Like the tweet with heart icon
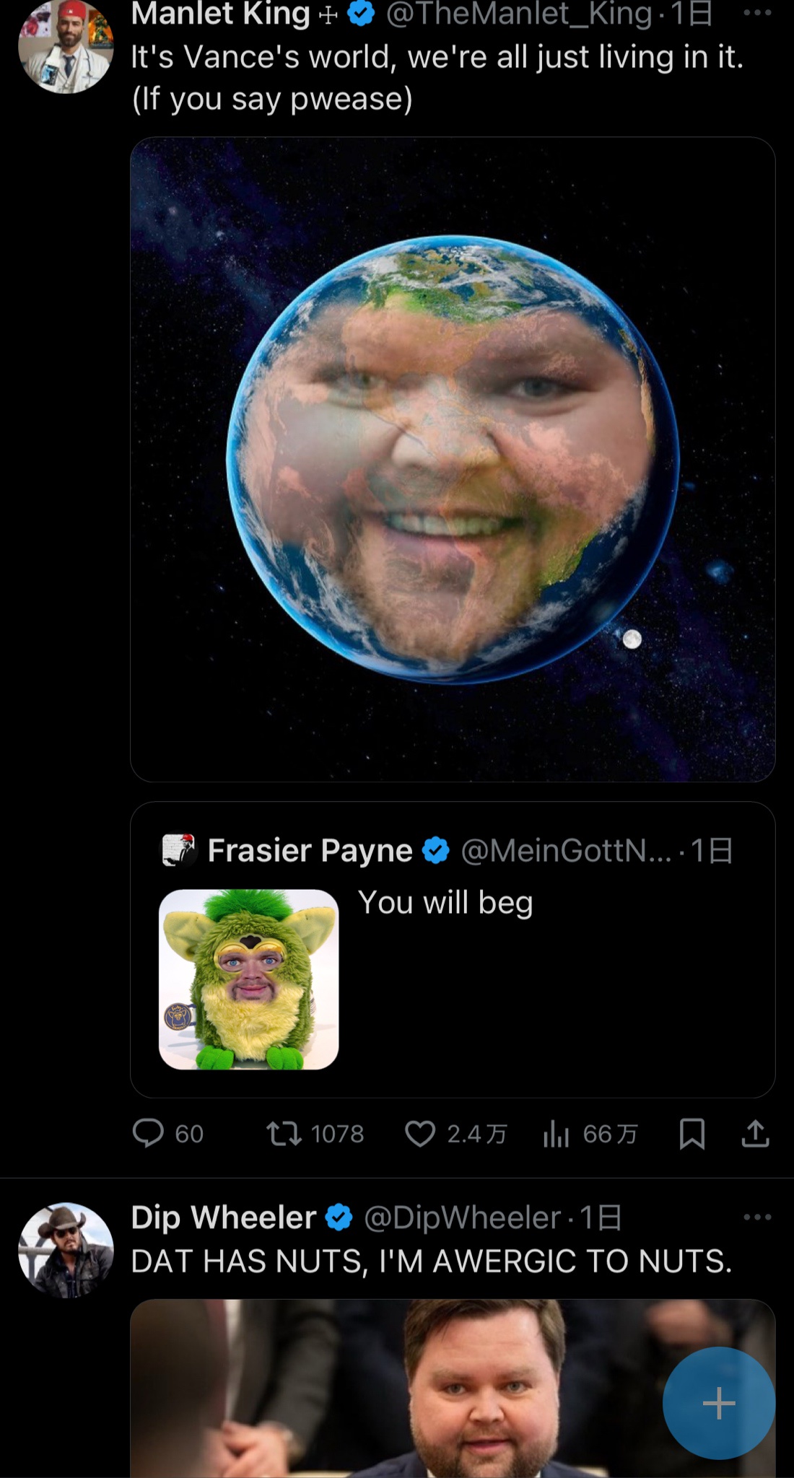The height and width of the screenshot is (1478, 794). (420, 1133)
